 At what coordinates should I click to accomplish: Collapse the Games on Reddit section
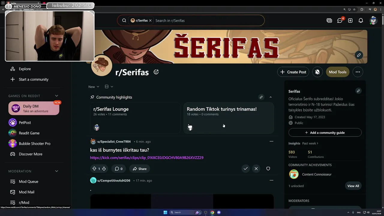pos(56,96)
